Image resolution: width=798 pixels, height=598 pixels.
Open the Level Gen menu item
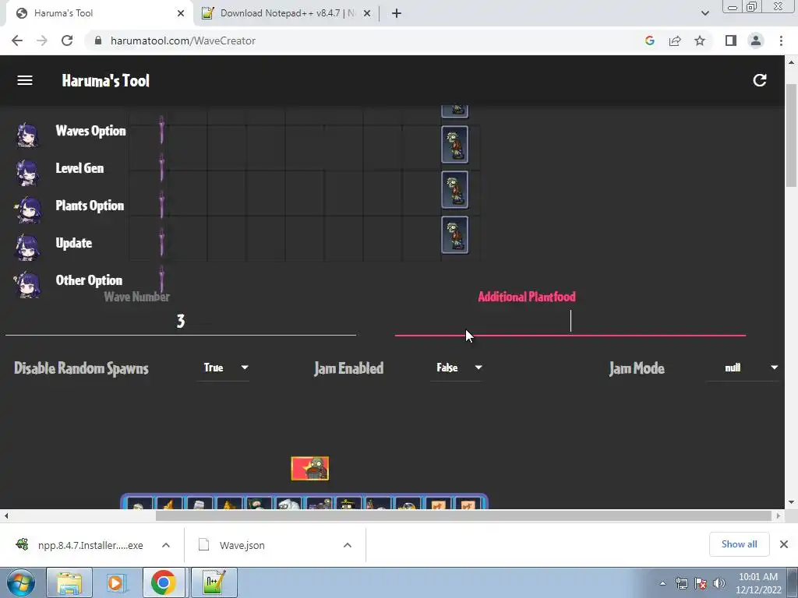[79, 168]
